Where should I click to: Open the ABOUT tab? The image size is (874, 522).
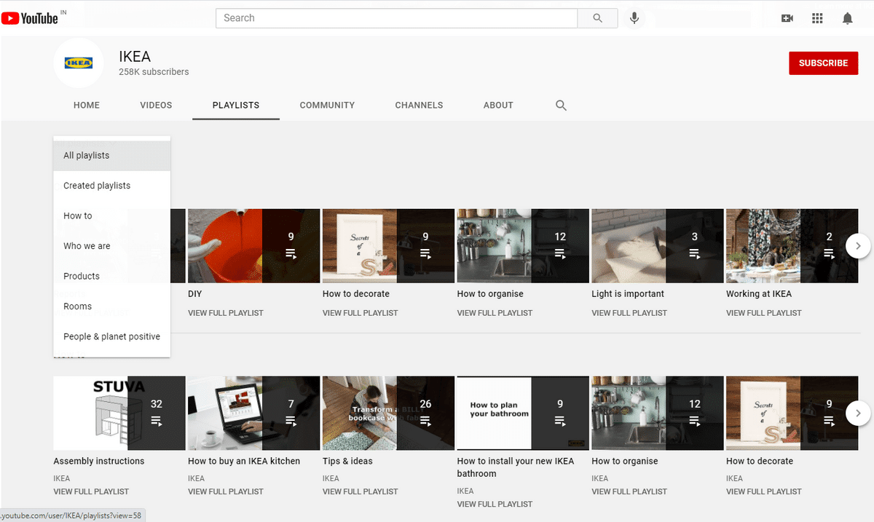pyautogui.click(x=498, y=106)
